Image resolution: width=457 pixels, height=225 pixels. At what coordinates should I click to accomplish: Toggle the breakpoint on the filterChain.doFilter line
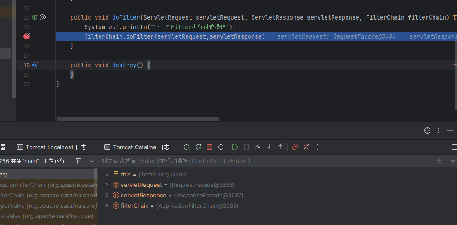(27, 36)
